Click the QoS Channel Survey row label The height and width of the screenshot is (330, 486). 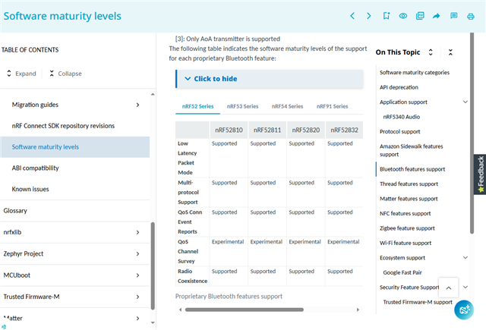click(x=188, y=251)
